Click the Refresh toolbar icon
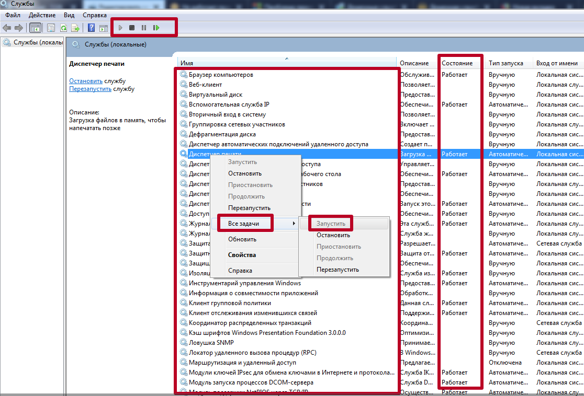584x396 pixels. (x=63, y=28)
